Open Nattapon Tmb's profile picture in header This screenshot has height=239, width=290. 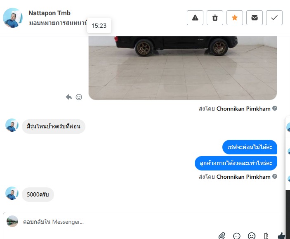coord(13,18)
